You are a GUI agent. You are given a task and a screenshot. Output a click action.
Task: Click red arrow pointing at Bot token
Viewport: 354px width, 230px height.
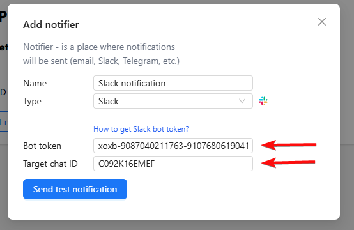click(289, 145)
